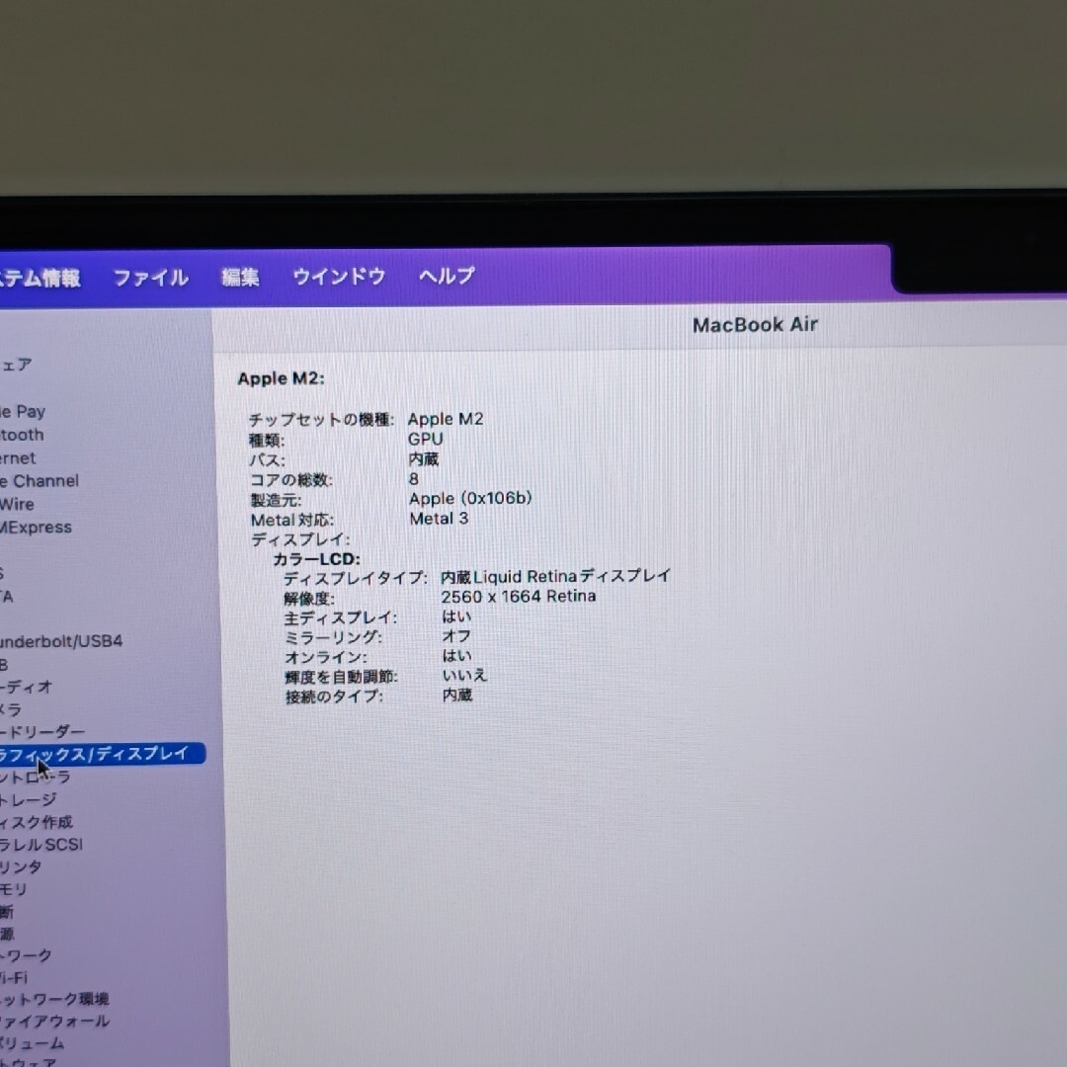Select the パラレルSCSI sidebar item
Screen dimensions: 1067x1067
41,845
